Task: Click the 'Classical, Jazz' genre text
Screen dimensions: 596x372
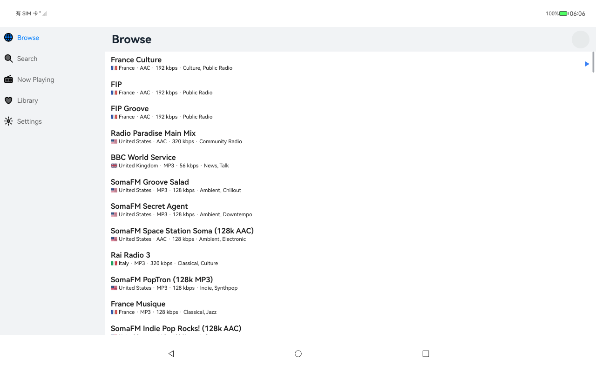Action: [x=200, y=312]
